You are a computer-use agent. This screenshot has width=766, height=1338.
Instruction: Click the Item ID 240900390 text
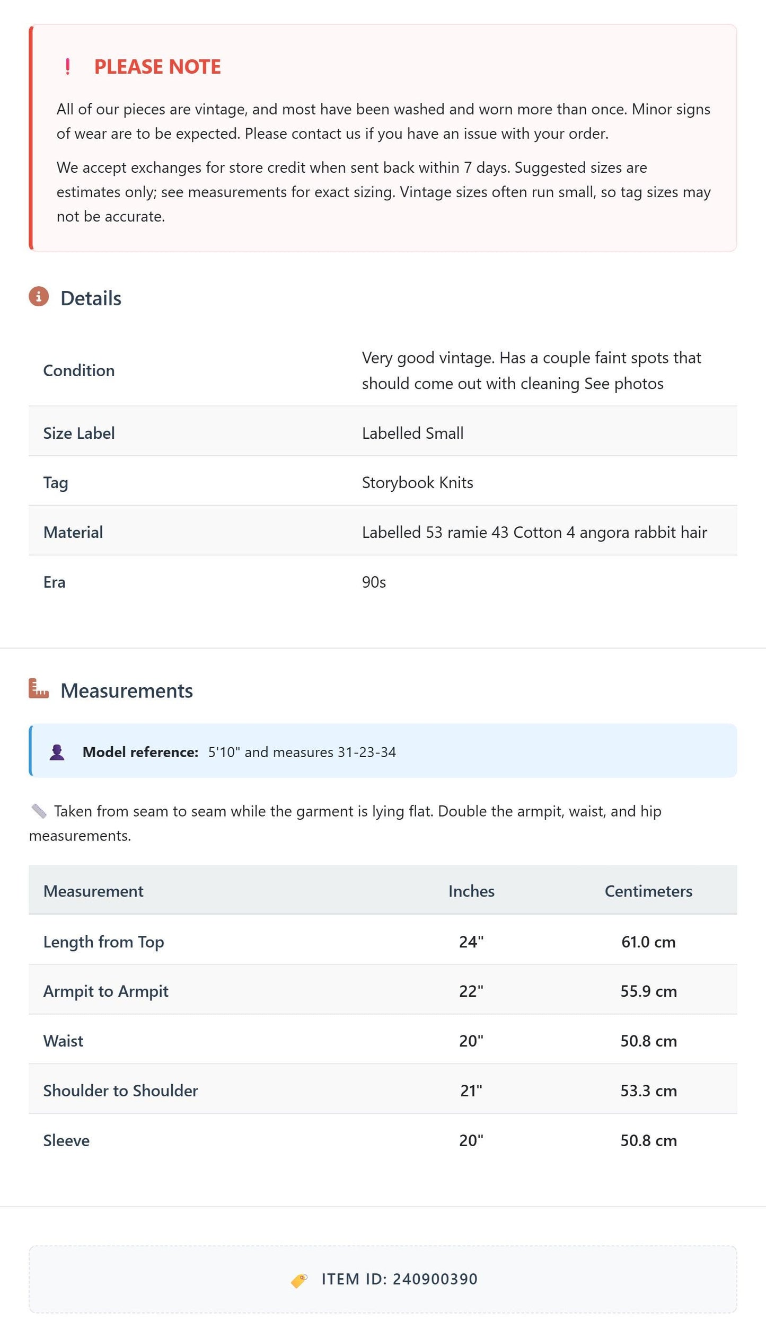(400, 1279)
